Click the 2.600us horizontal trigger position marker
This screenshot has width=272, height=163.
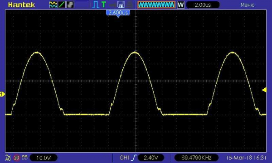(118, 13)
